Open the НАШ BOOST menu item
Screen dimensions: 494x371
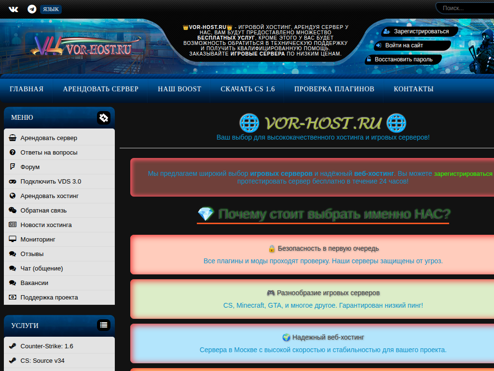pos(179,89)
